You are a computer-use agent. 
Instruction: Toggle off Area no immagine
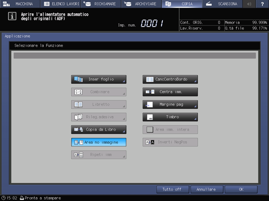tap(99, 142)
